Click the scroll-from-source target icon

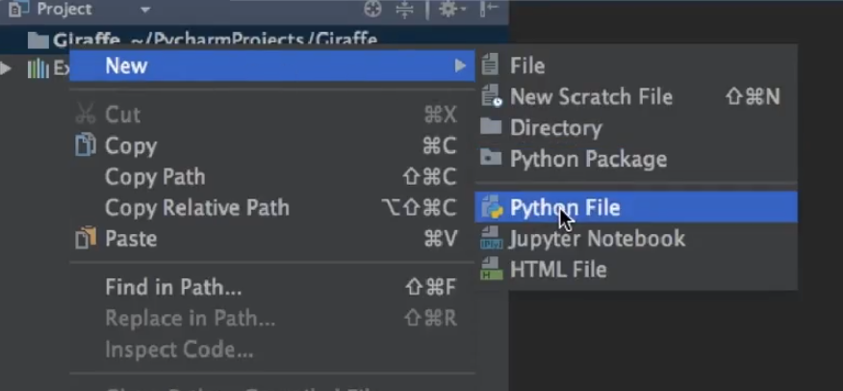click(x=372, y=9)
